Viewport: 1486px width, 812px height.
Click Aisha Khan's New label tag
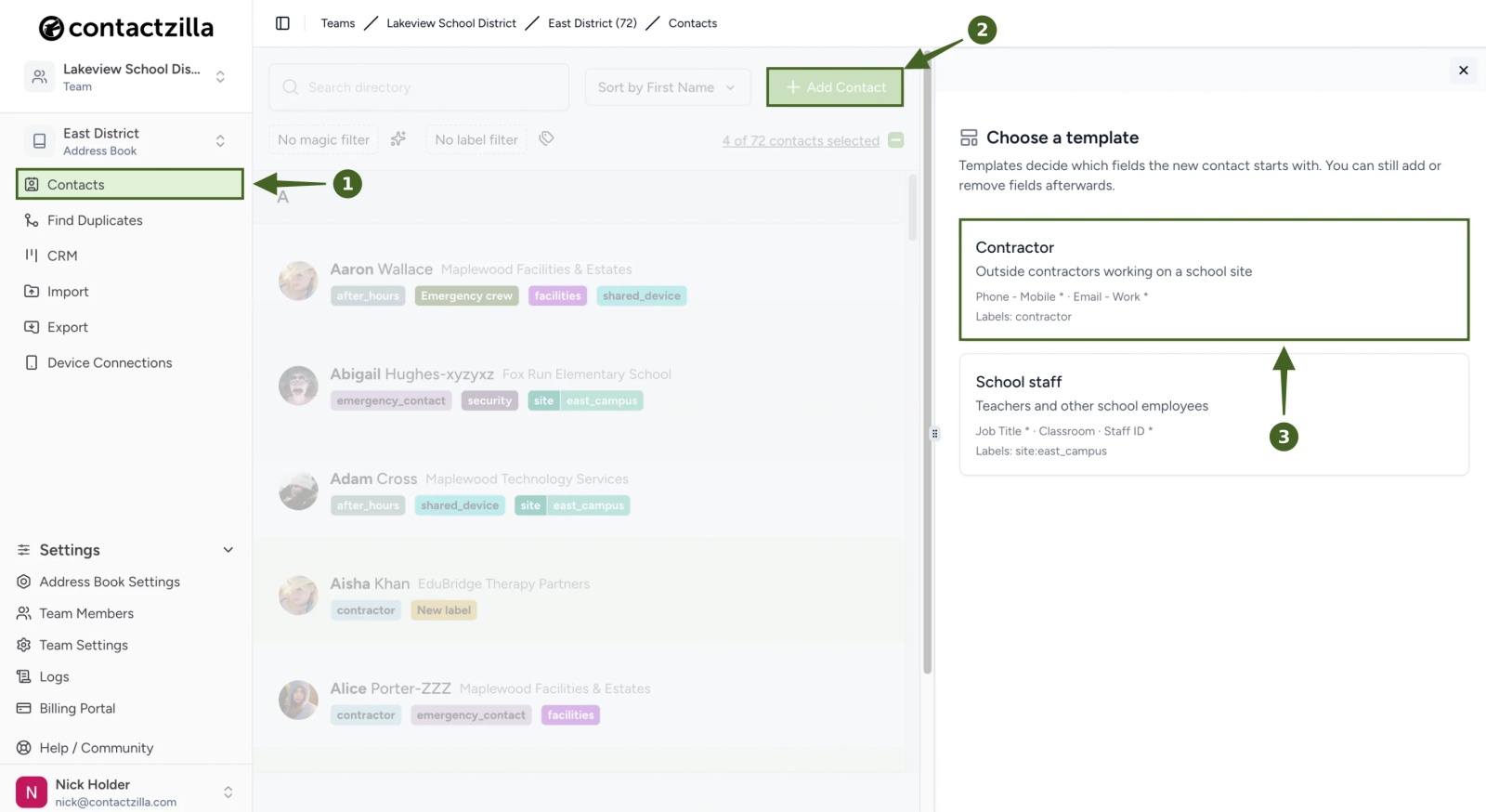[444, 610]
